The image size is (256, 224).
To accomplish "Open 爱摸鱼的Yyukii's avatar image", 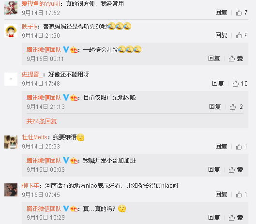I will point(11,8).
